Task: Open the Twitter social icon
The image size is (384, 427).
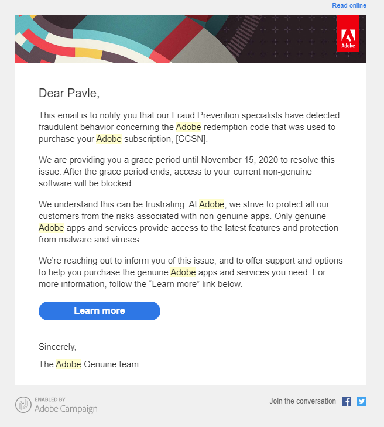Action: click(x=362, y=401)
